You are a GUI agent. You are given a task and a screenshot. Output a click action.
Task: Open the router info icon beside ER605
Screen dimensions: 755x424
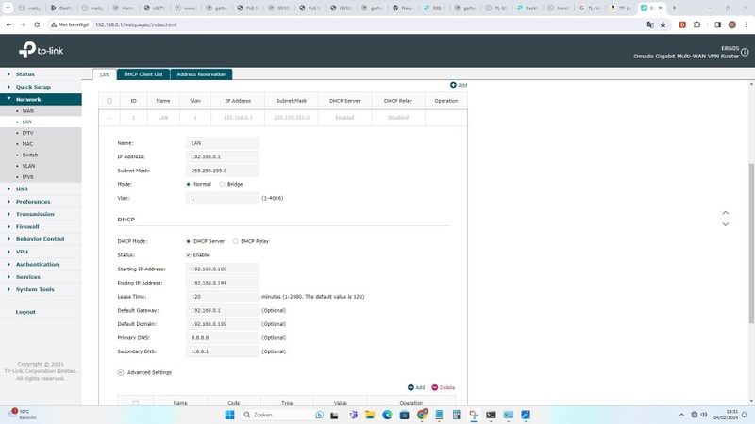(745, 52)
